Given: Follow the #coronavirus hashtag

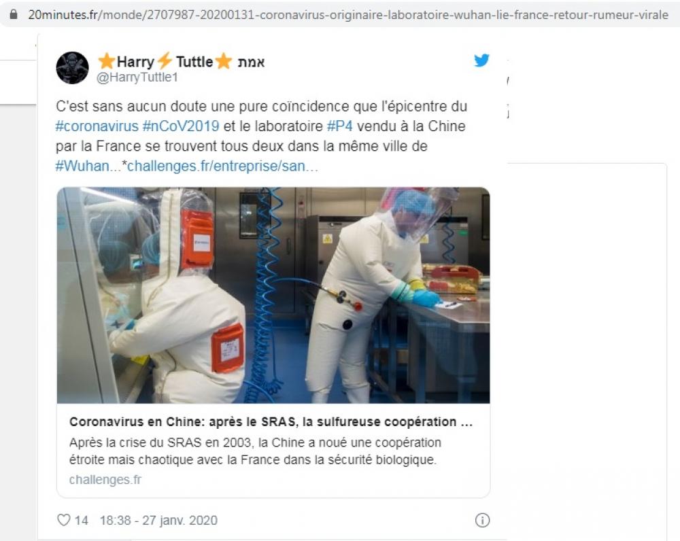Looking at the screenshot, I should click(x=97, y=126).
